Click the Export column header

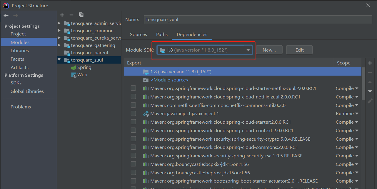tap(134, 63)
